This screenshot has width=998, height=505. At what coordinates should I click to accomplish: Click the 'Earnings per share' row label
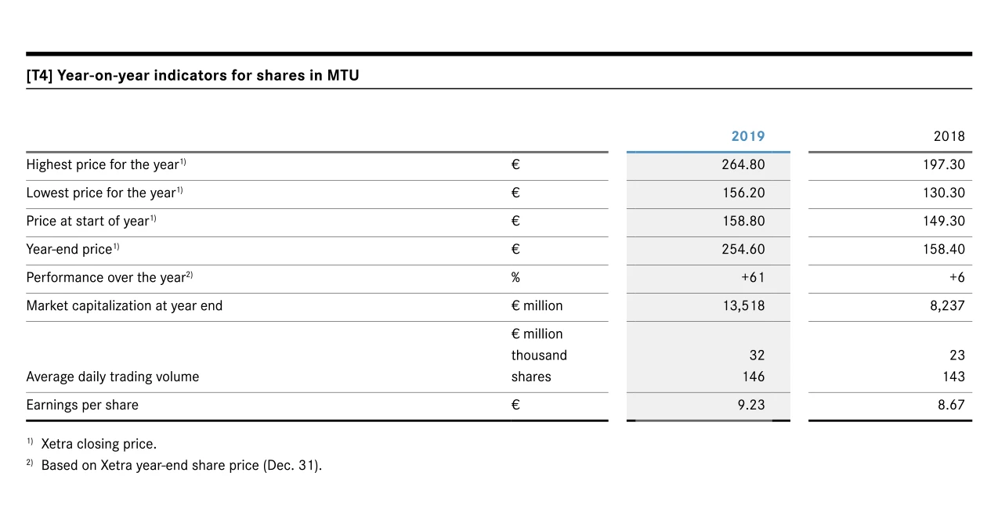point(82,405)
